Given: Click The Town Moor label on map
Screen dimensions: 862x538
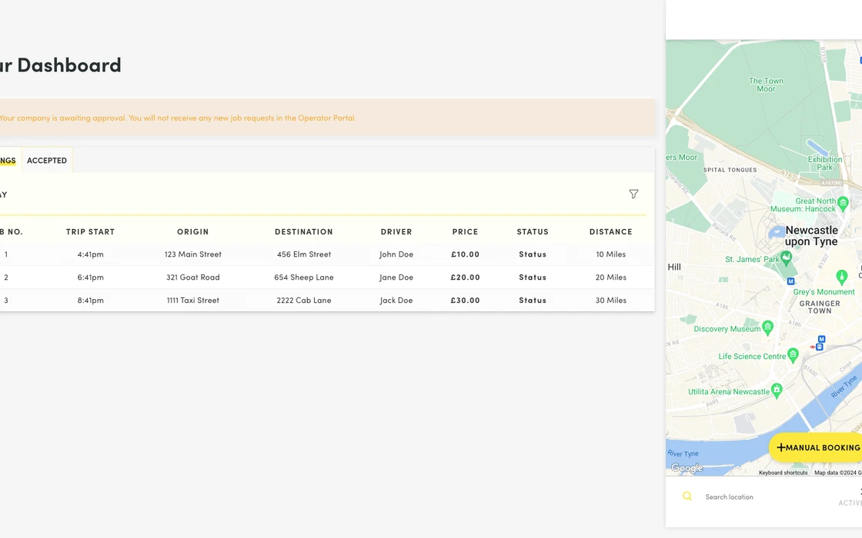Looking at the screenshot, I should click(766, 85).
